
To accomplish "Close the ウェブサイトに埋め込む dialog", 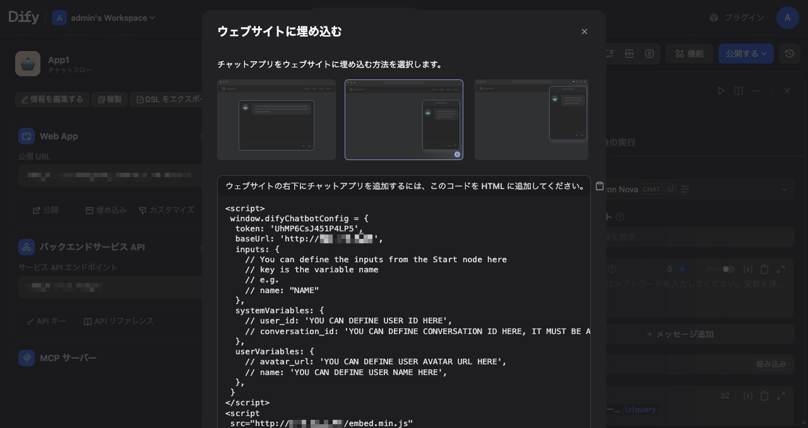I will coord(584,32).
